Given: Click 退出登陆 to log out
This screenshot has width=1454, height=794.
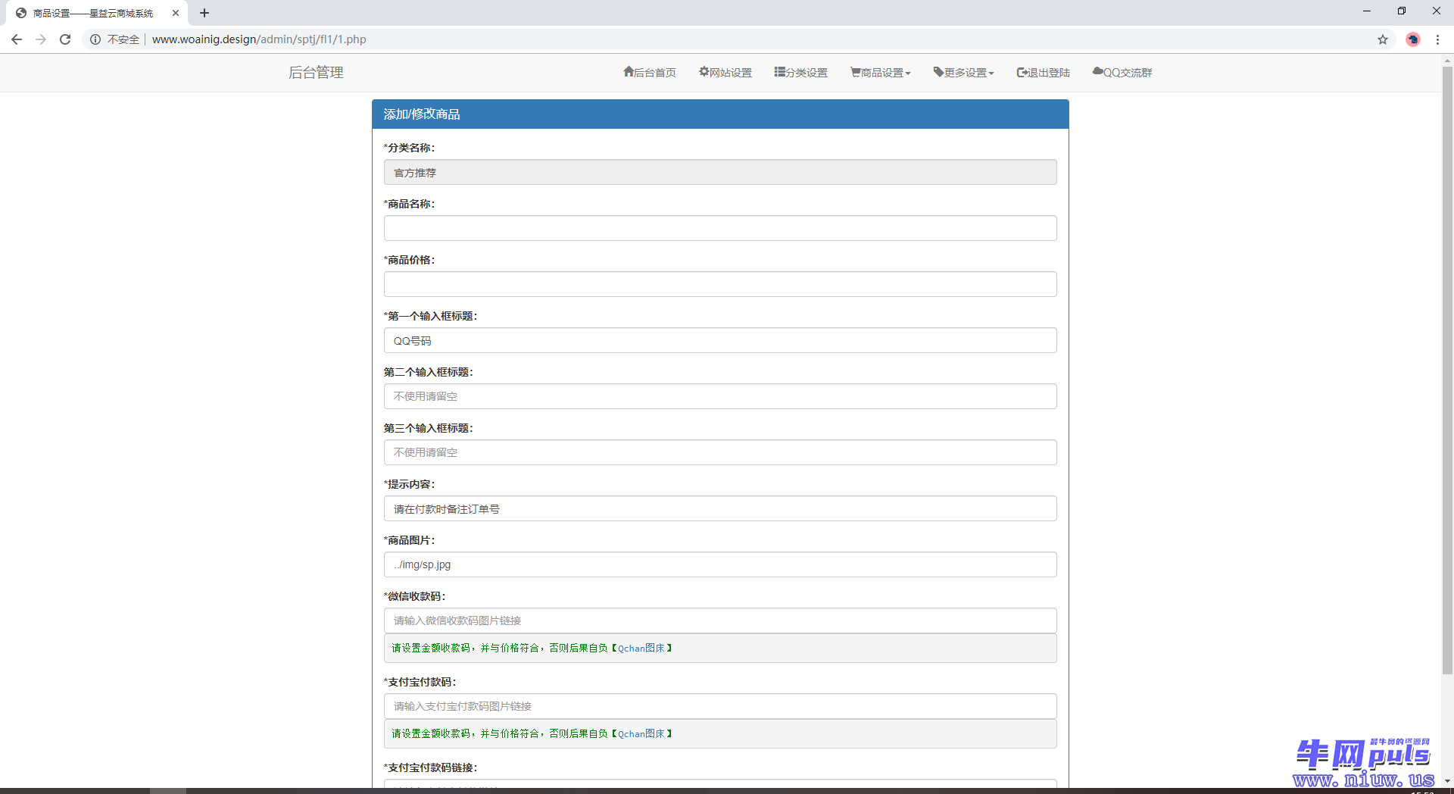Looking at the screenshot, I should pyautogui.click(x=1044, y=73).
